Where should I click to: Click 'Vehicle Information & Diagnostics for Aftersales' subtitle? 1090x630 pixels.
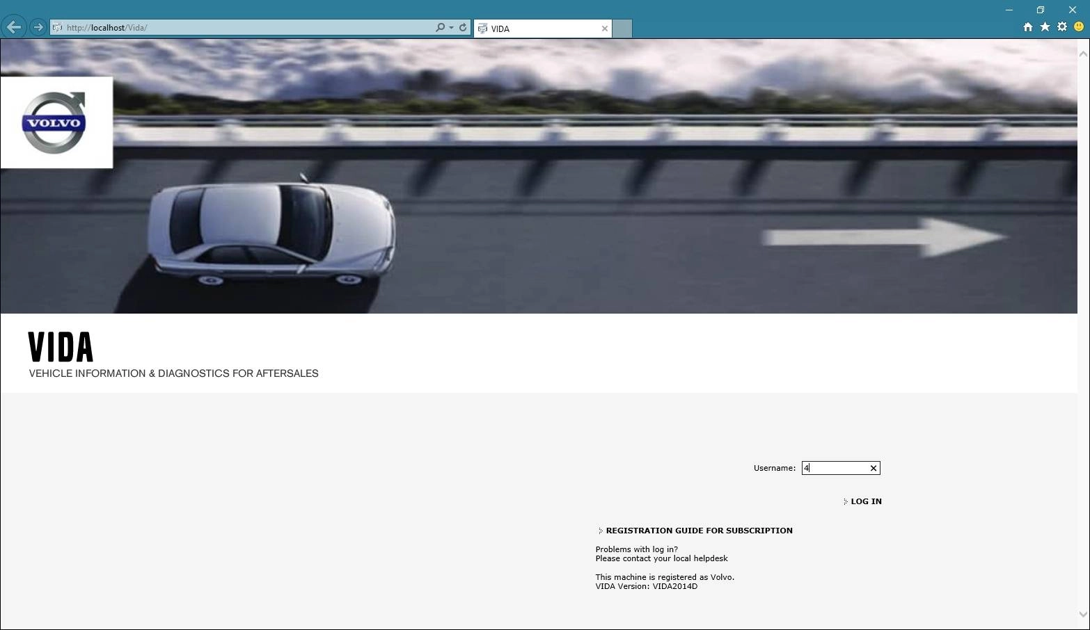coord(174,373)
